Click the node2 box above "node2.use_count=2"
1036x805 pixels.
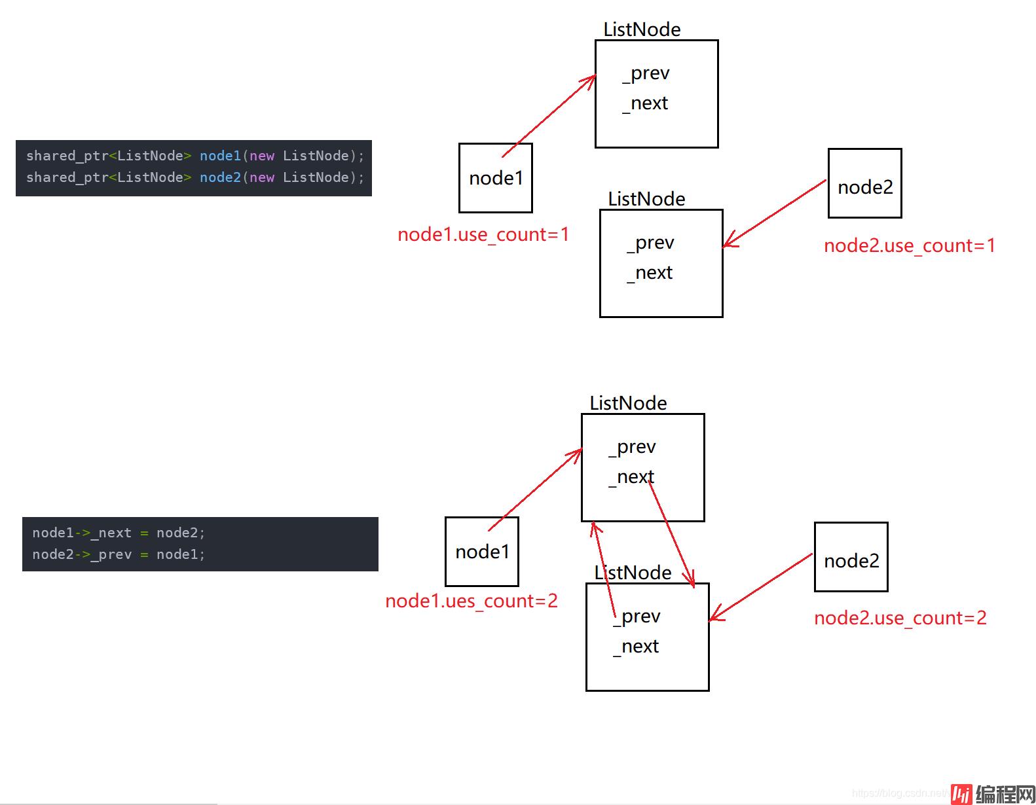[851, 557]
